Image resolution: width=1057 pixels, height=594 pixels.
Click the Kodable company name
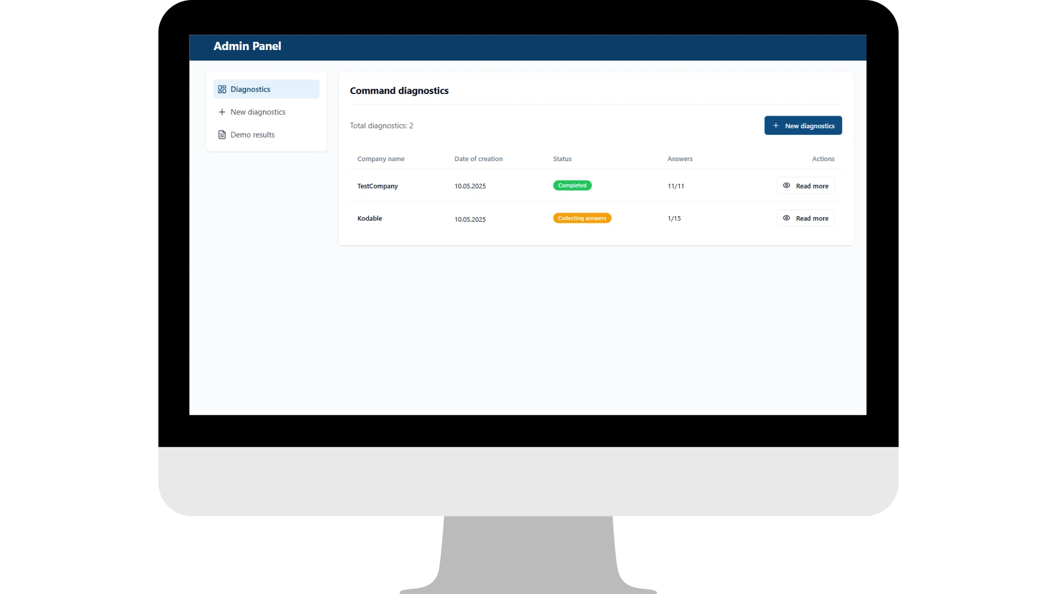click(369, 218)
